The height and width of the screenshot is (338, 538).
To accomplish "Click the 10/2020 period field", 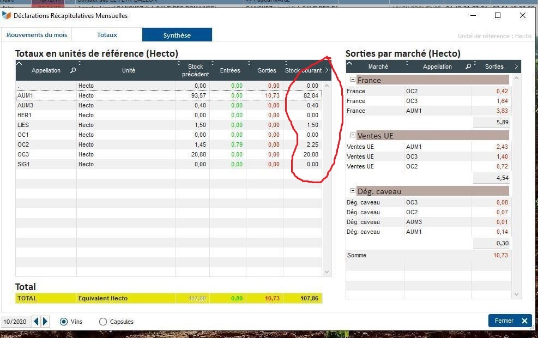I will point(15,322).
